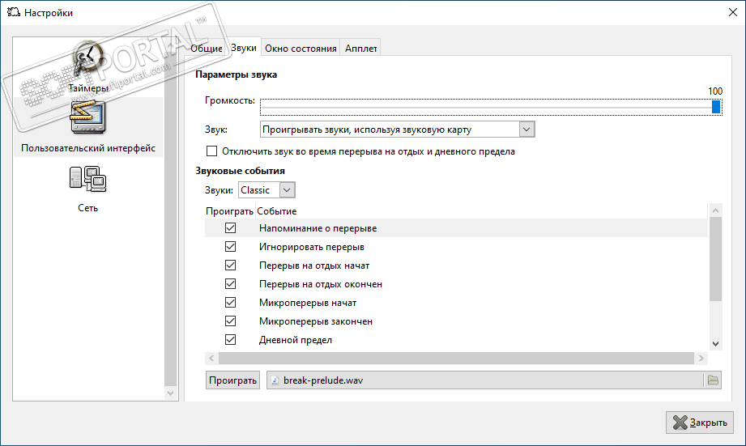The width and height of the screenshot is (746, 446).
Task: Select the Игнорировать перерыв row text
Action: pos(312,247)
